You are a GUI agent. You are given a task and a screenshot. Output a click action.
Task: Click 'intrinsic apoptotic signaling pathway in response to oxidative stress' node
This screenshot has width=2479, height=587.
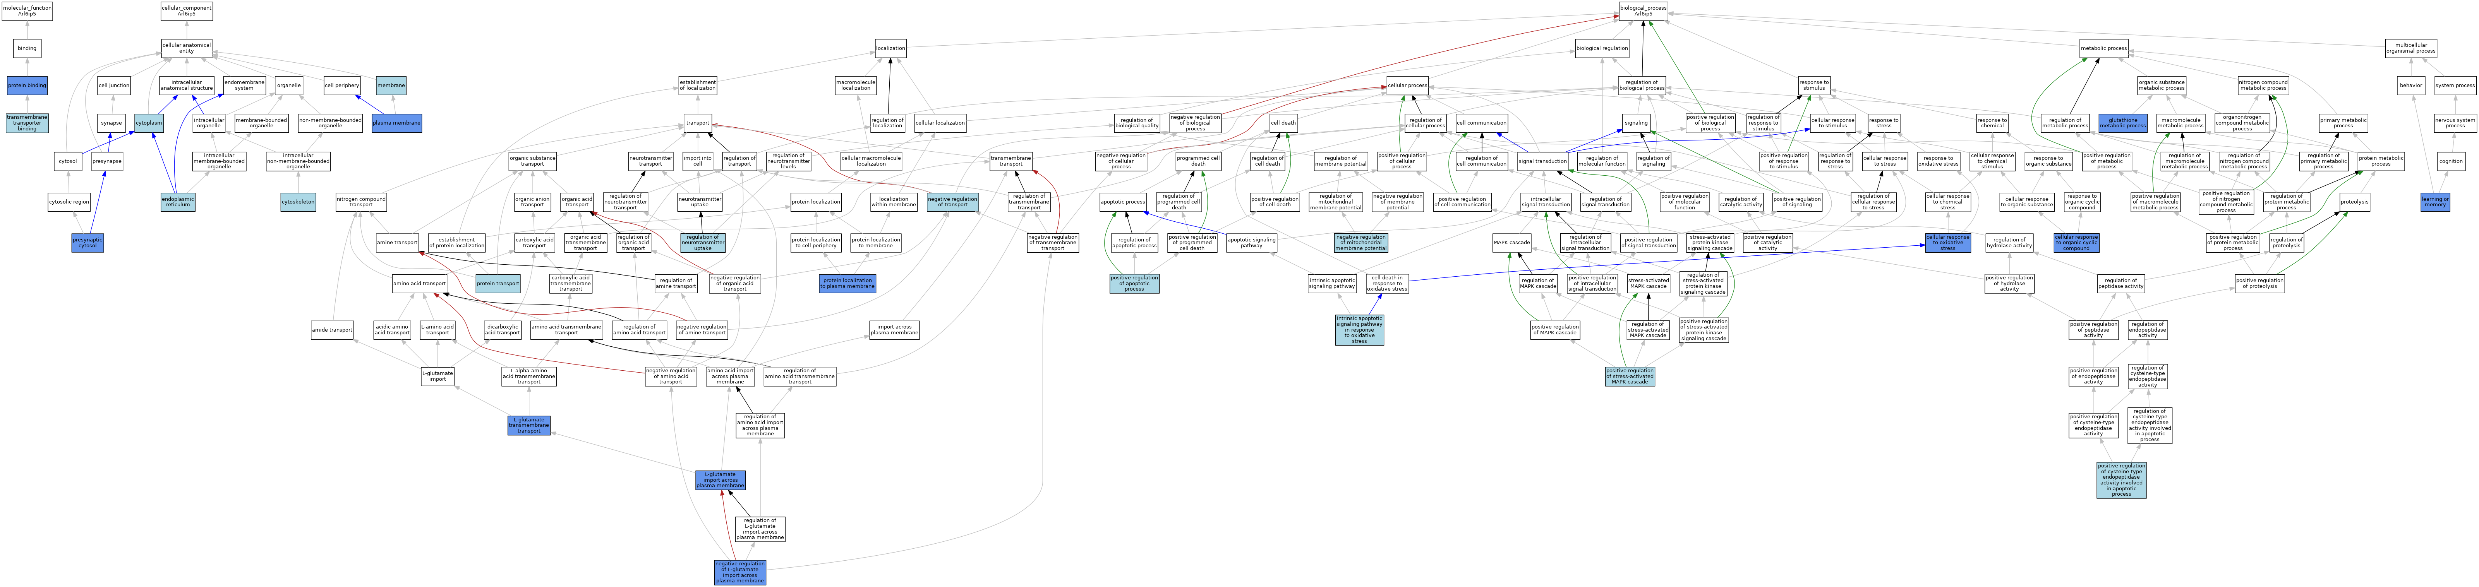pos(1359,330)
